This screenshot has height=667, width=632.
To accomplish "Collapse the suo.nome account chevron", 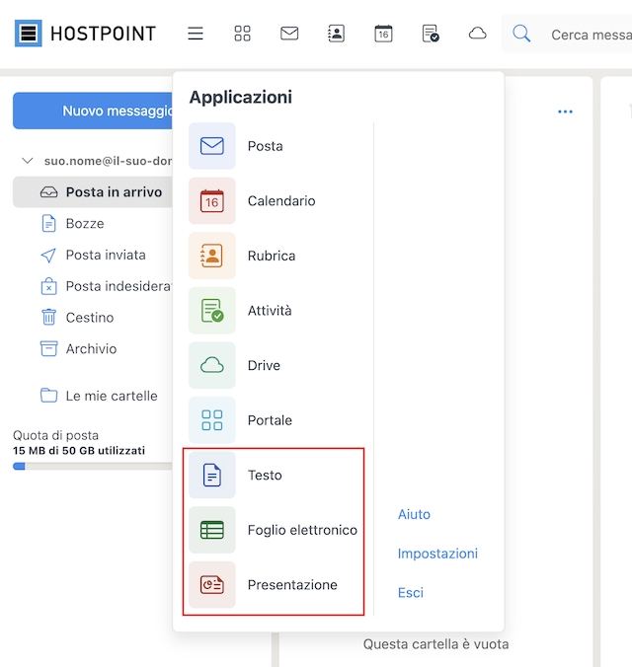I will click(x=28, y=161).
